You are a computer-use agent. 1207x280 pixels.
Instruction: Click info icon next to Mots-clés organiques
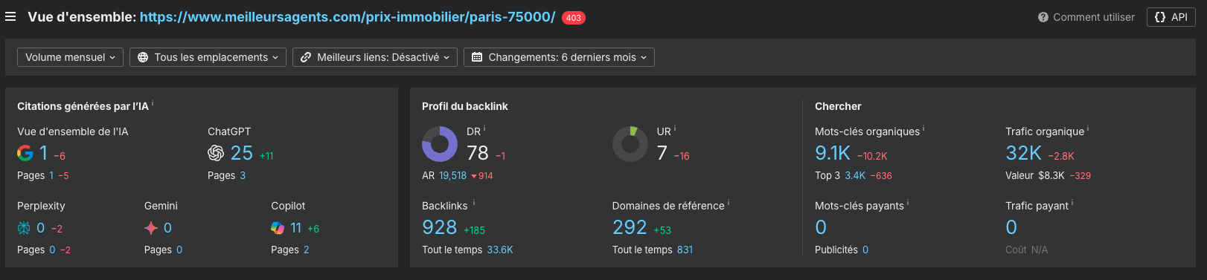tap(923, 128)
